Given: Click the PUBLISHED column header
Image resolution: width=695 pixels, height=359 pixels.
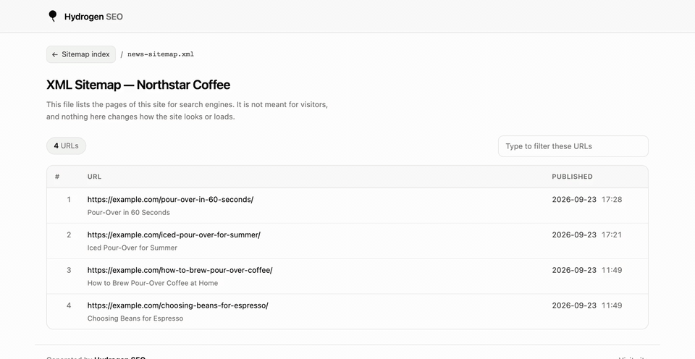Looking at the screenshot, I should (x=572, y=177).
